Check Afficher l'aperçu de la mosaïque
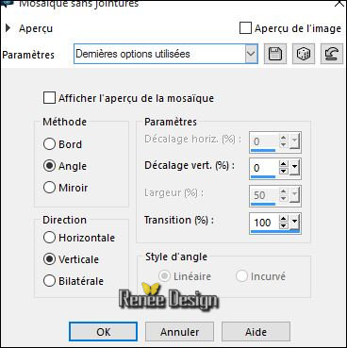 click(49, 98)
